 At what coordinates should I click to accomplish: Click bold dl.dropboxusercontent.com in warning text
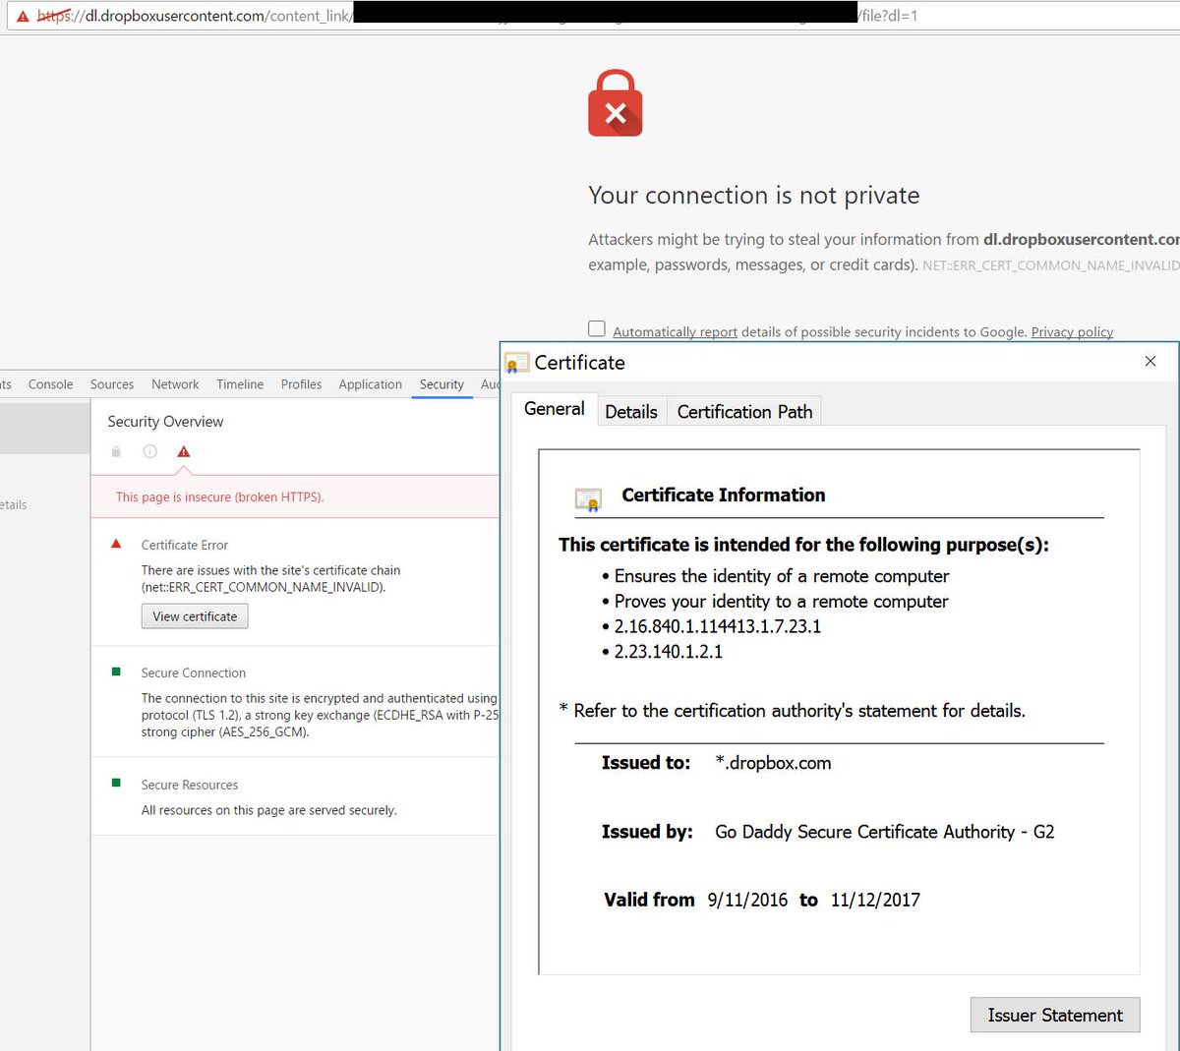click(1082, 239)
